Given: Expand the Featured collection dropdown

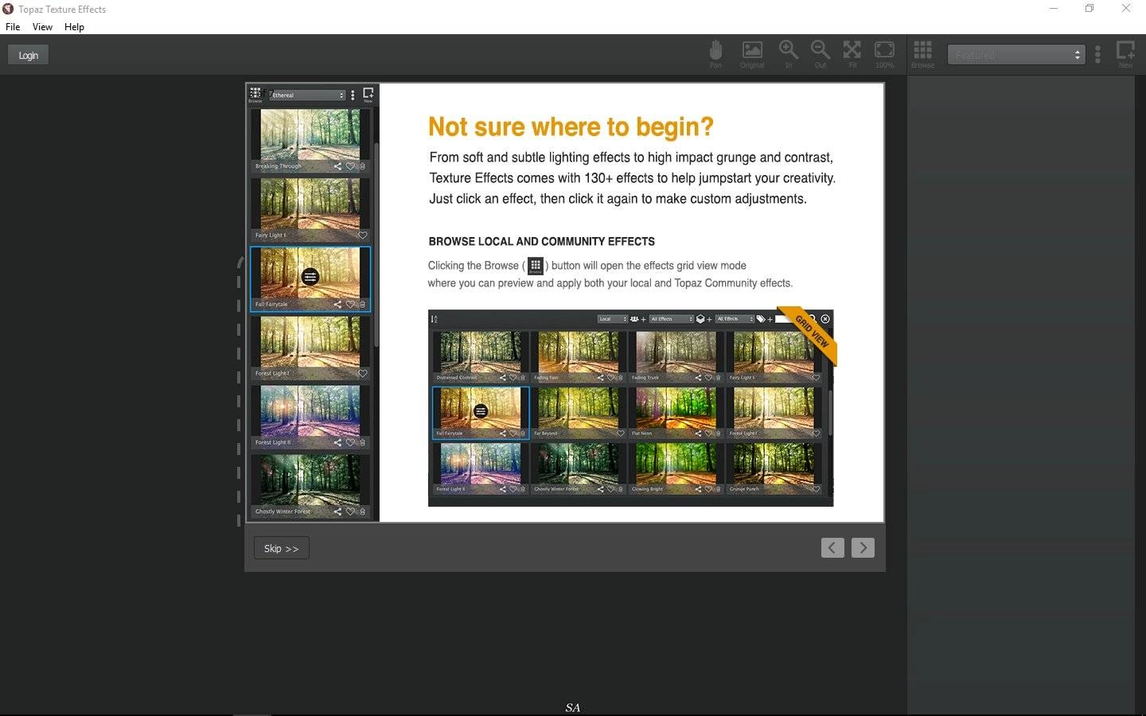Looking at the screenshot, I should click(1016, 55).
